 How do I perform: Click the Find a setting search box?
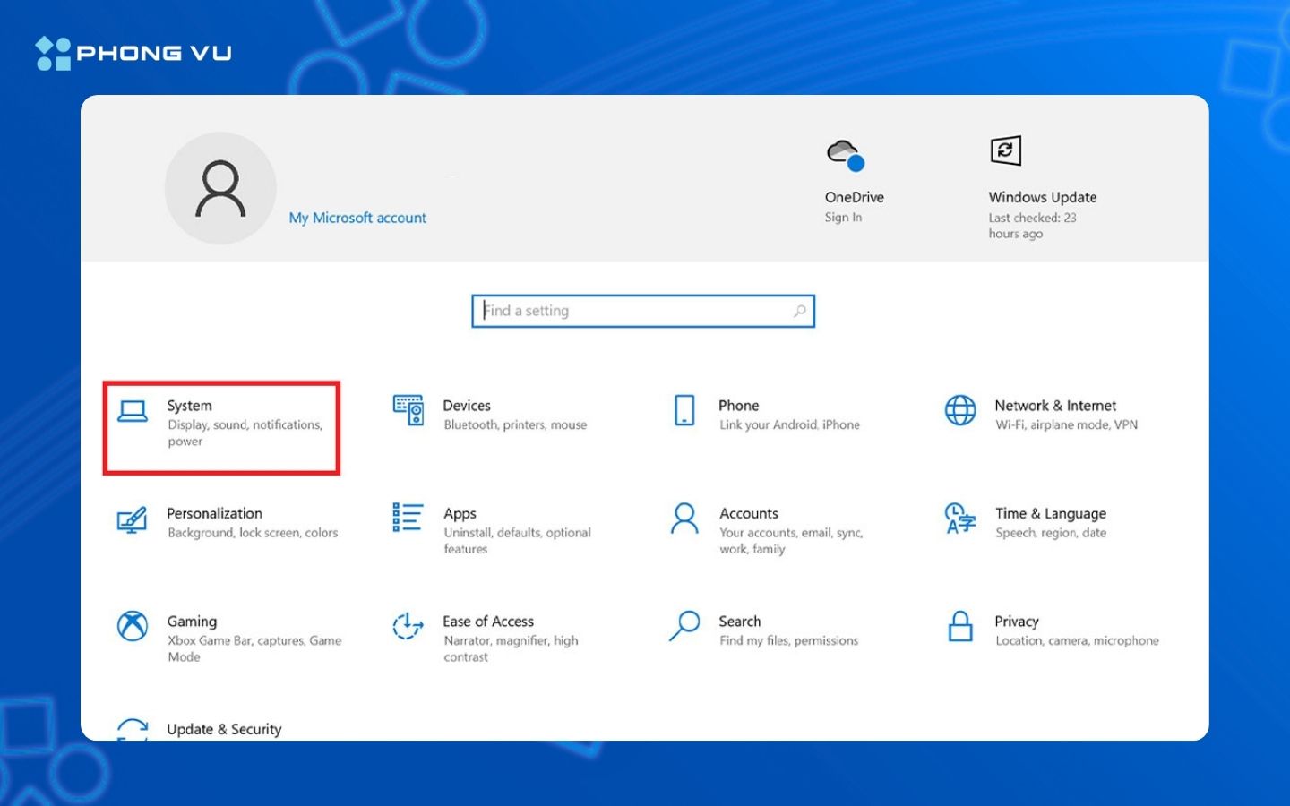pos(634,311)
